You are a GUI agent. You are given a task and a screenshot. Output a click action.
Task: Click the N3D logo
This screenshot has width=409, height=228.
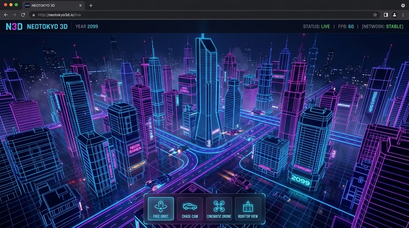coord(14,26)
